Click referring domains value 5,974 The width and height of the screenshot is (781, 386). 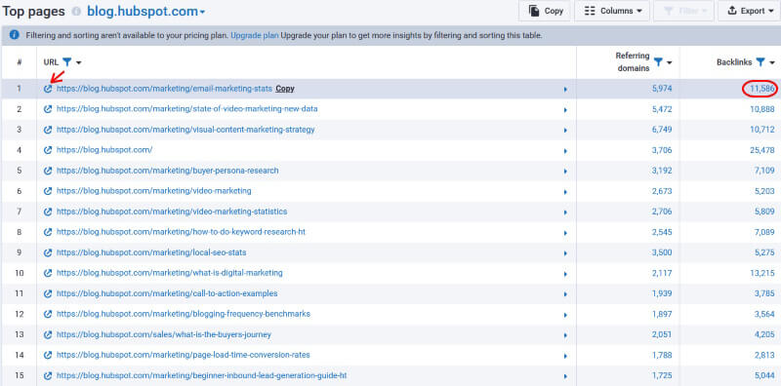tap(662, 89)
